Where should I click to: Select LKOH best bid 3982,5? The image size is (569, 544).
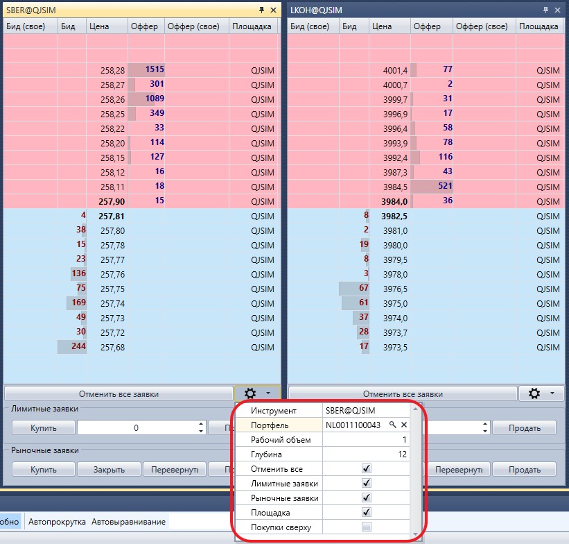394,216
